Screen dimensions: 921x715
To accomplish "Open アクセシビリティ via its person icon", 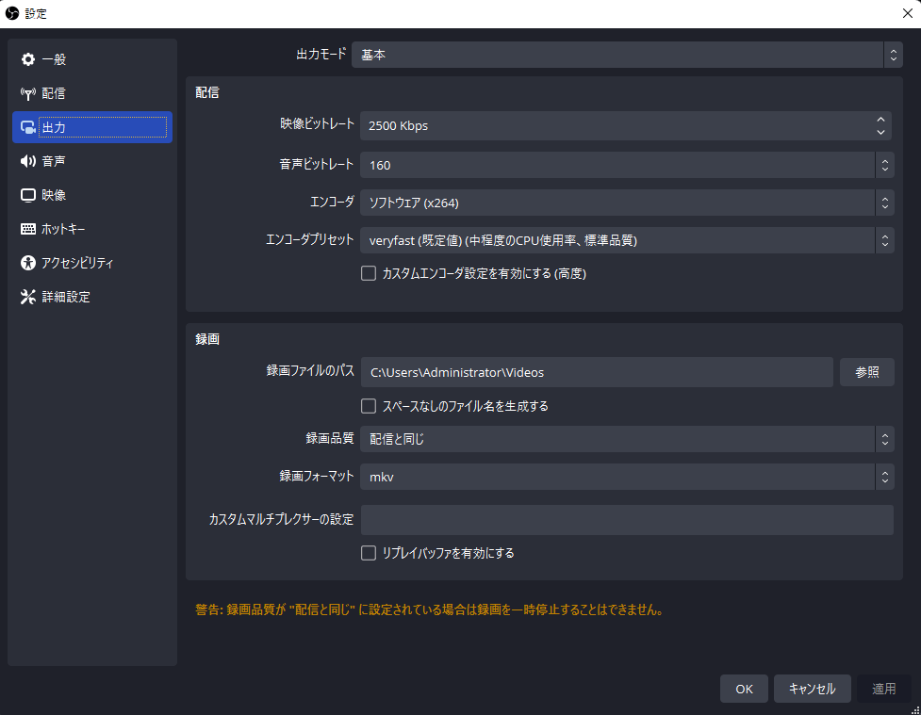I will (x=28, y=264).
